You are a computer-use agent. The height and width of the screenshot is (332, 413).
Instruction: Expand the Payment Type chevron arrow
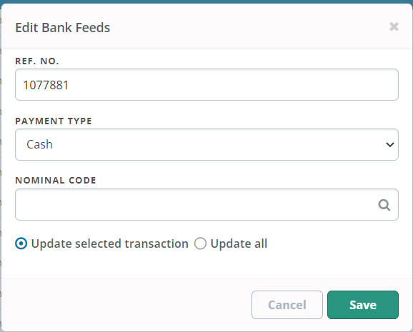tap(390, 144)
